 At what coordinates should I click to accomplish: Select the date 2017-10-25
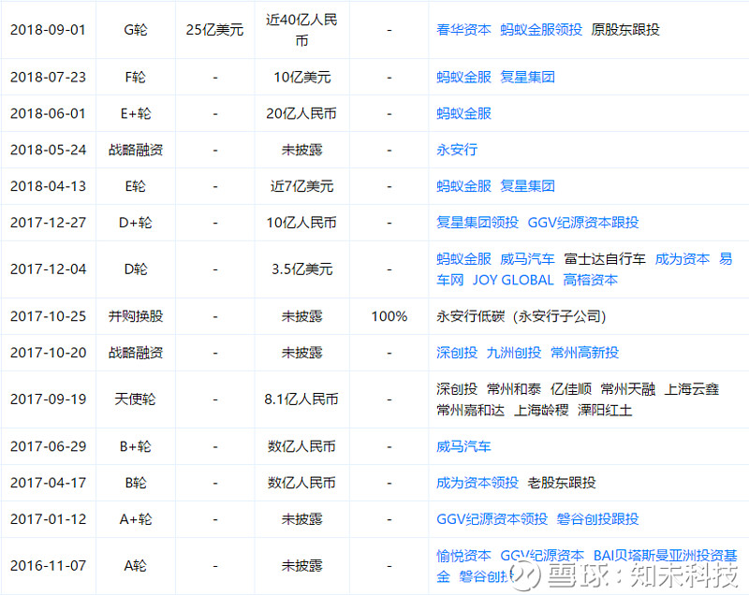pos(48,316)
